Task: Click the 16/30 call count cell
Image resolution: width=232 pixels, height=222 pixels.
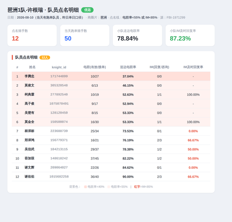Action: coord(95,122)
